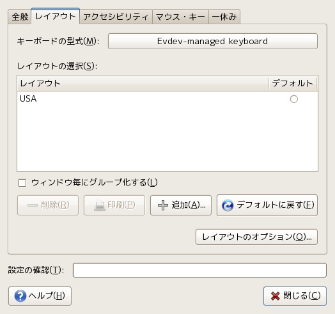Image resolution: width=335 pixels, height=314 pixels.
Task: Click the blue refresh icon for デフォルトに戻す
Action: click(x=228, y=205)
